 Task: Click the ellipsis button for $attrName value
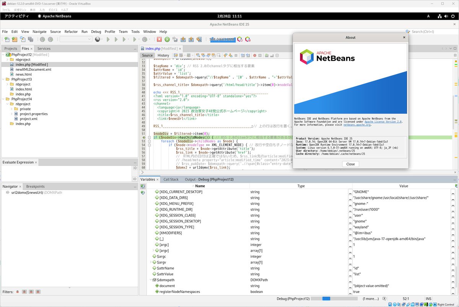pyautogui.click(x=452, y=268)
